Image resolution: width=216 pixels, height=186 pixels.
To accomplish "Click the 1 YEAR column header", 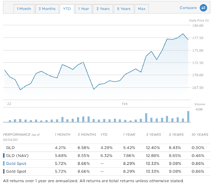I will [129, 135].
